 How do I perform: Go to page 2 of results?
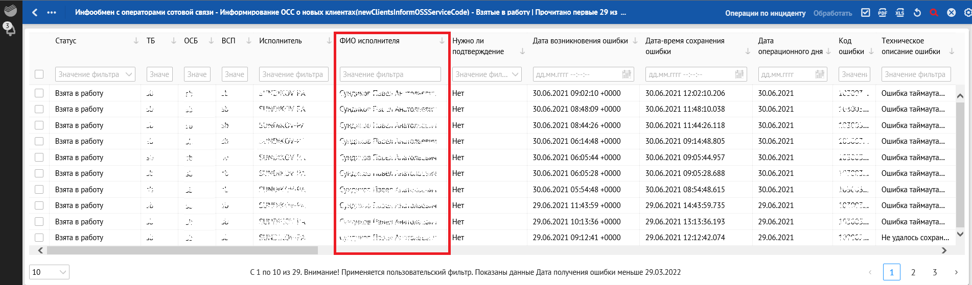click(x=913, y=272)
